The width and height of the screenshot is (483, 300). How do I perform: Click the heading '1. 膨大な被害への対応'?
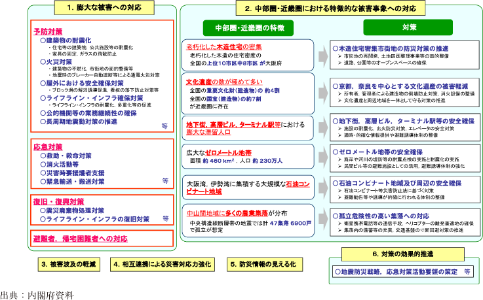(104, 7)
